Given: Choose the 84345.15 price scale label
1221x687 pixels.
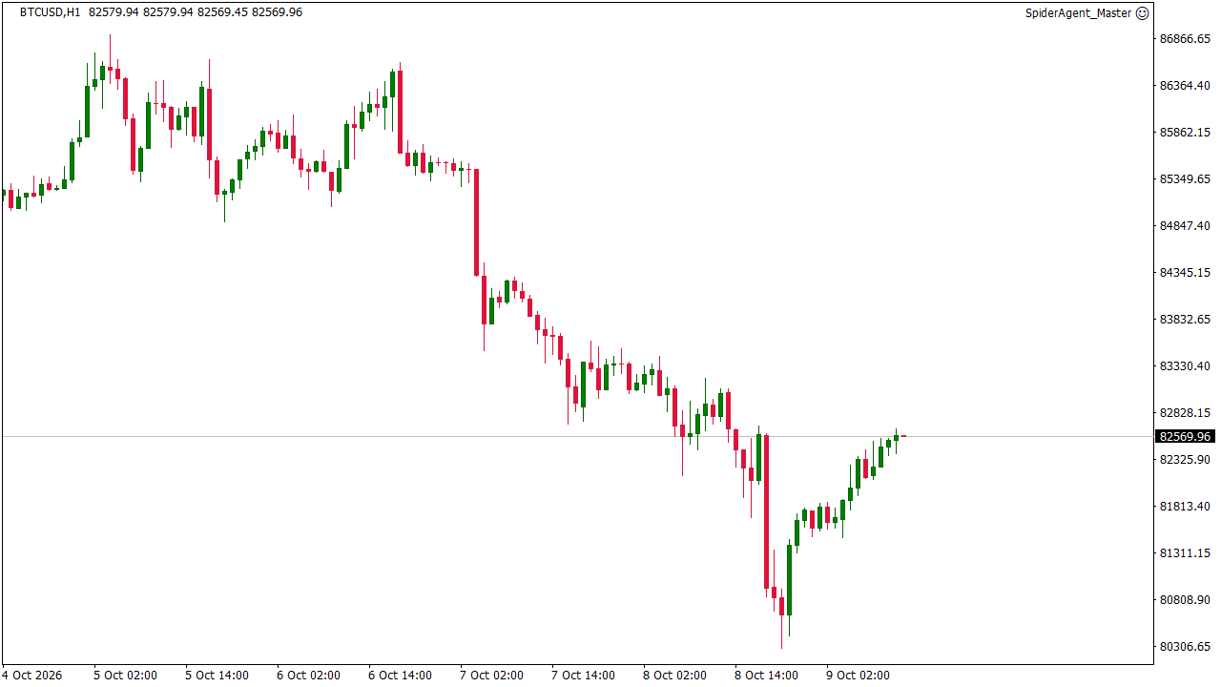Looking at the screenshot, I should (1184, 273).
